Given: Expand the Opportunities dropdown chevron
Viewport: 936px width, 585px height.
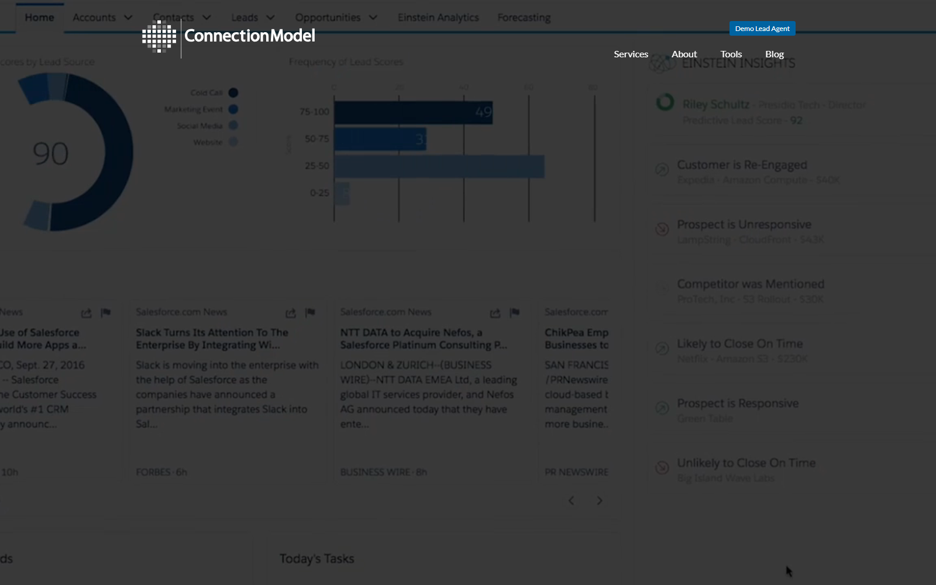Looking at the screenshot, I should [x=373, y=18].
